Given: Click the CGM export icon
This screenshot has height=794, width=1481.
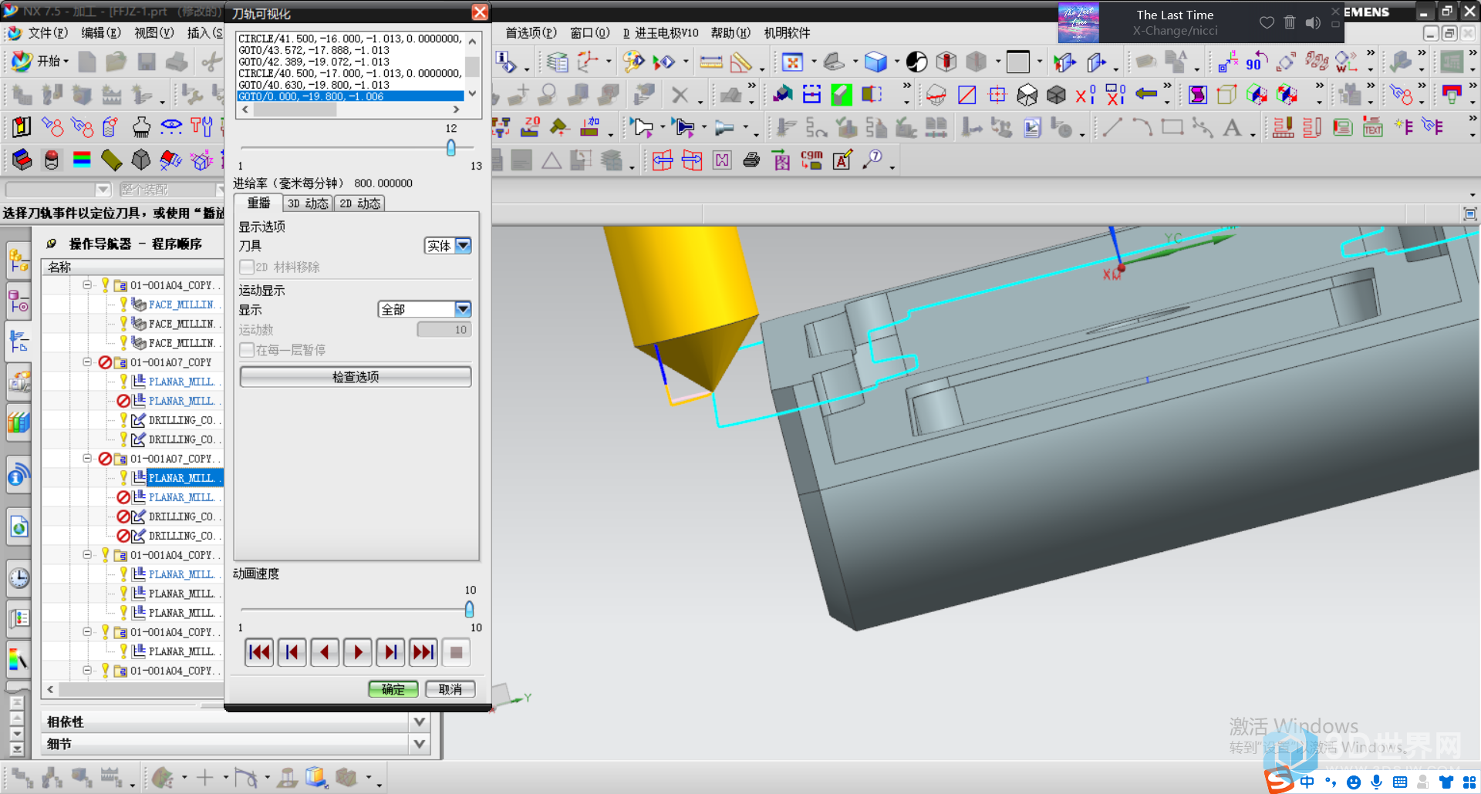Looking at the screenshot, I should coord(811,160).
